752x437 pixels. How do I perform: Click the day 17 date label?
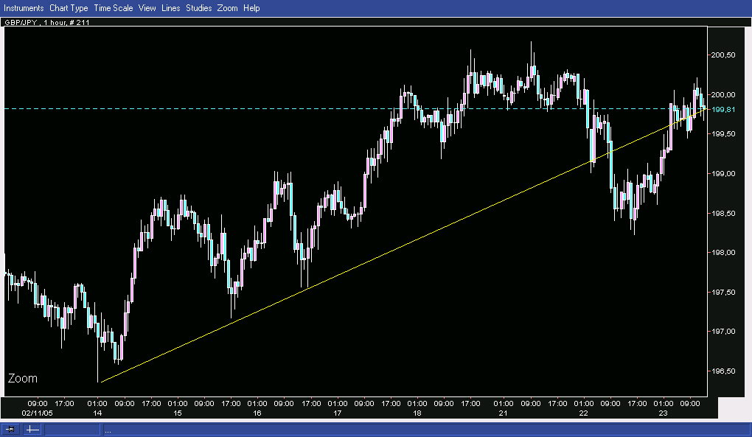337,413
